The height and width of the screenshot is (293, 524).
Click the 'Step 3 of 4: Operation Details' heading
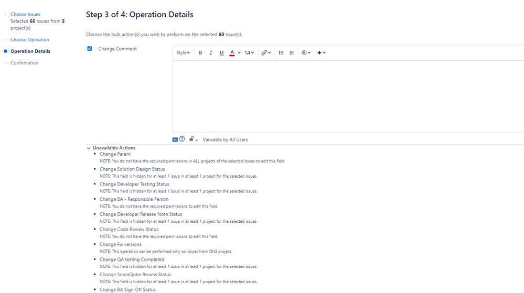[x=140, y=14]
